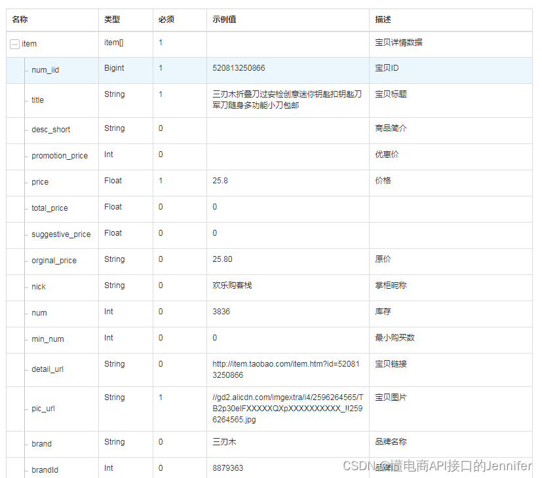Select the 必须 column header

166,20
